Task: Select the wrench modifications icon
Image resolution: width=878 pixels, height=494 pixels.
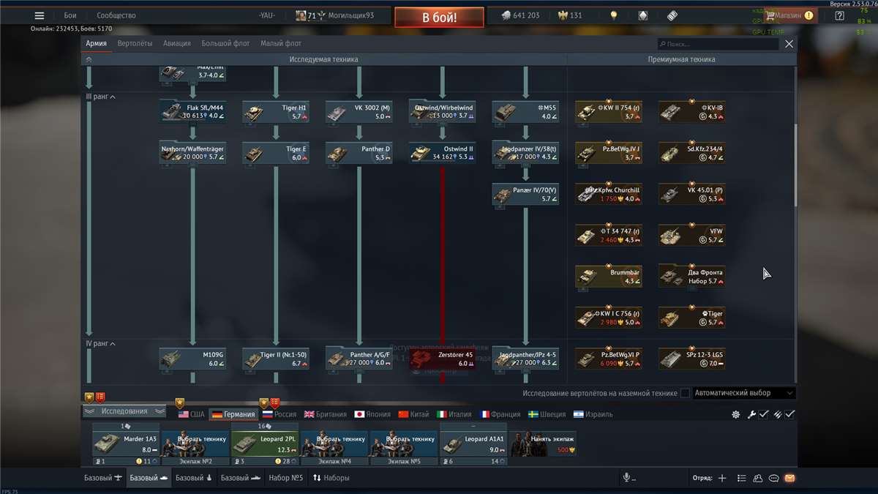Action: 752,413
